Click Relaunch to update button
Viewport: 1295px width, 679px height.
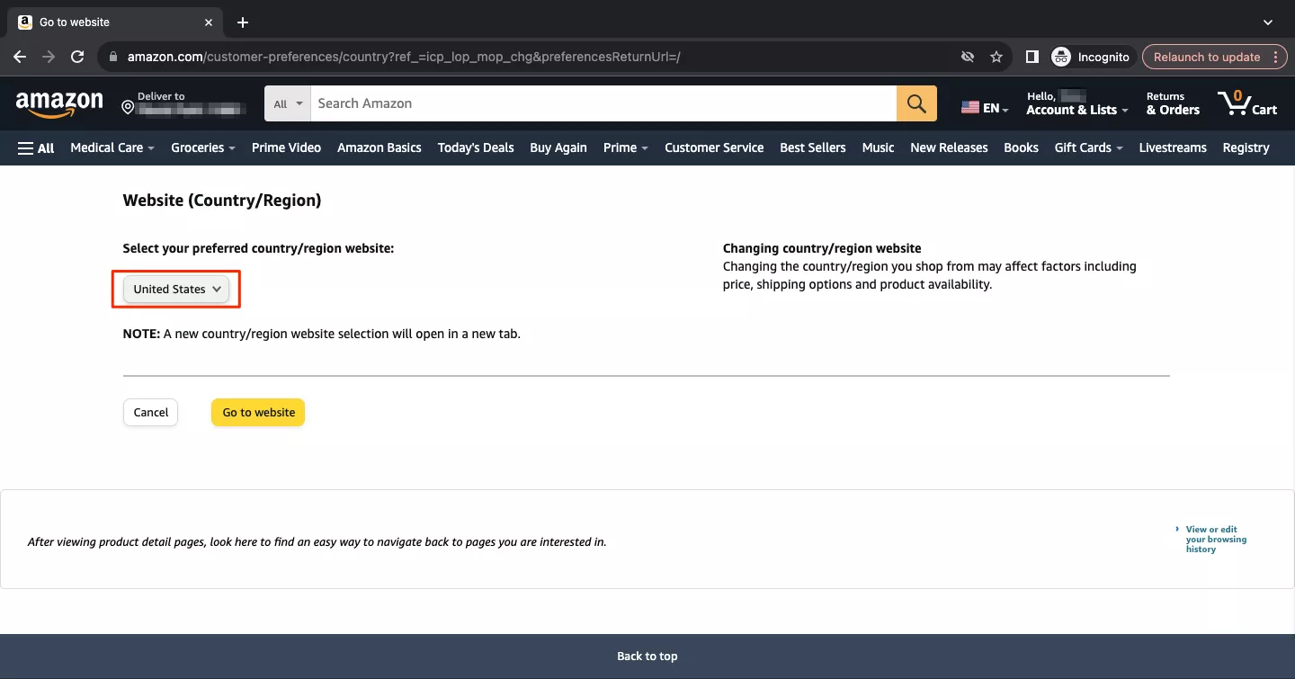[1215, 57]
